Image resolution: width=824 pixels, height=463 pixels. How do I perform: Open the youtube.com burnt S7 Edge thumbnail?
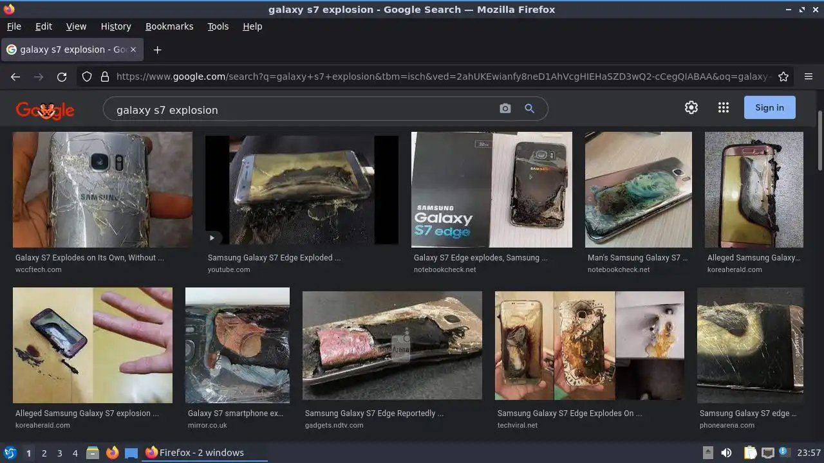click(x=302, y=190)
